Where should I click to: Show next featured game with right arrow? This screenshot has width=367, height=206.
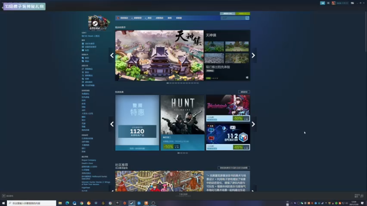253,55
